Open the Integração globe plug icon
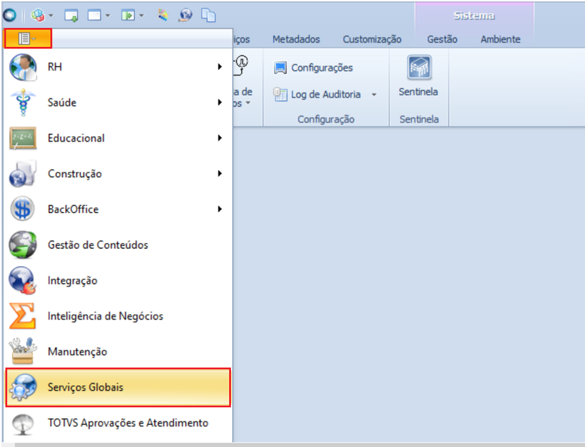This screenshot has height=447, width=585. [x=23, y=280]
